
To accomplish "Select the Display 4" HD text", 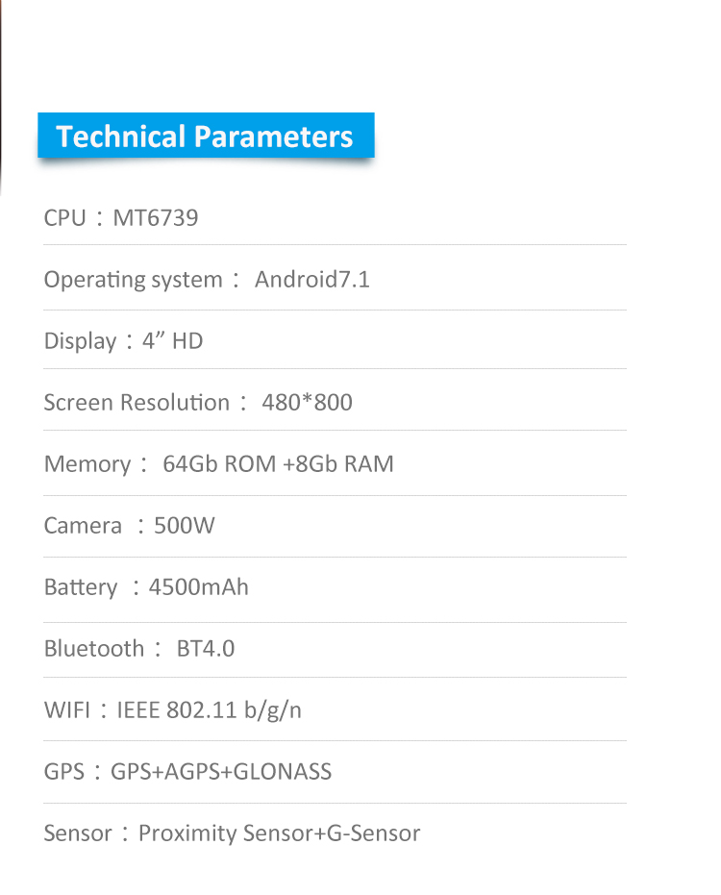I will 123,340.
